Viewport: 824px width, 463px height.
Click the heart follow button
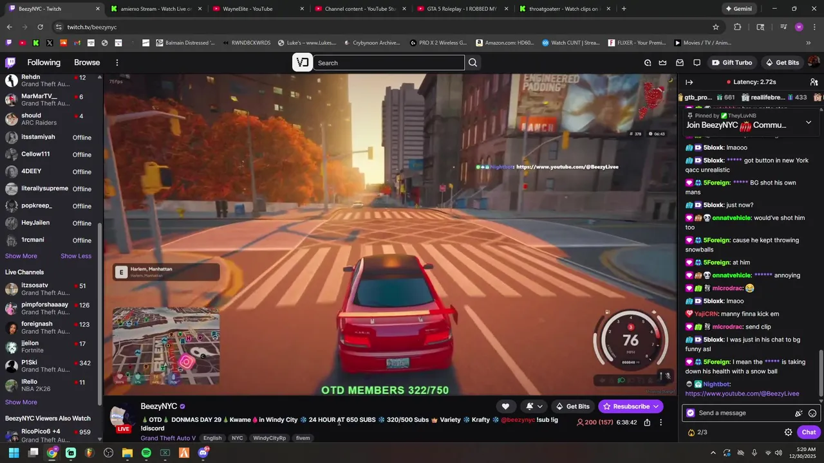pos(505,406)
